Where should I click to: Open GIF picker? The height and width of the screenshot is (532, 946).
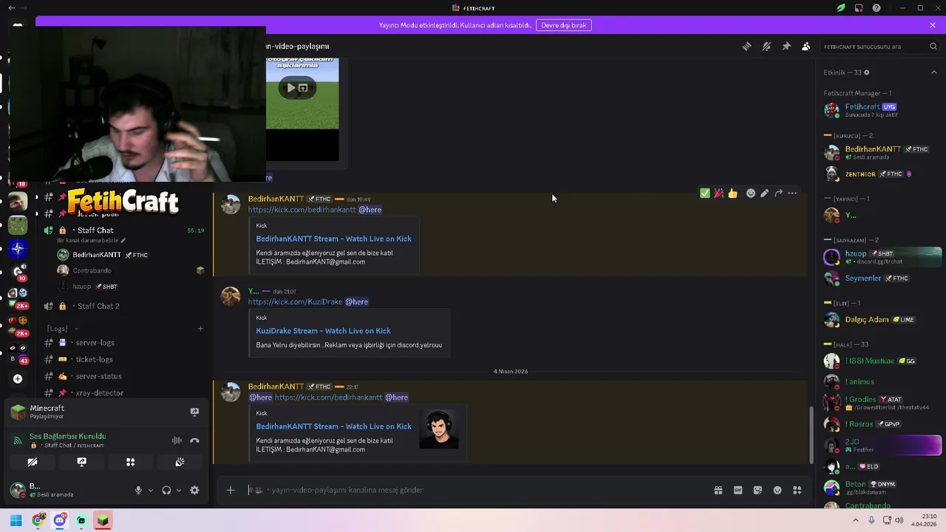(738, 490)
